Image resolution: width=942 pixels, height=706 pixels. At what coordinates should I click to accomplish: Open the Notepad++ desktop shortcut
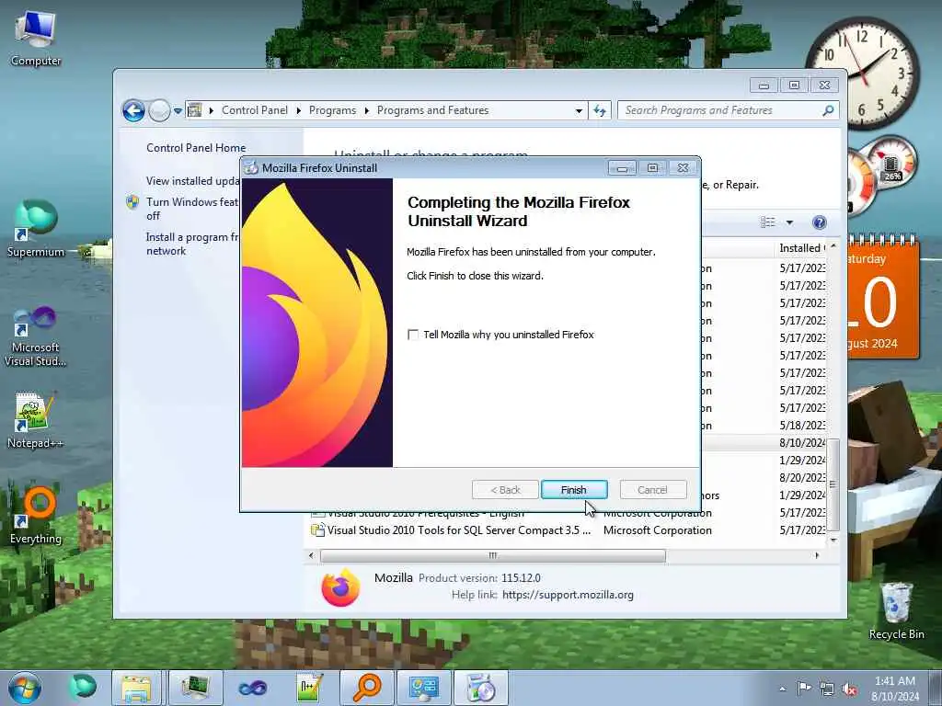(36, 420)
